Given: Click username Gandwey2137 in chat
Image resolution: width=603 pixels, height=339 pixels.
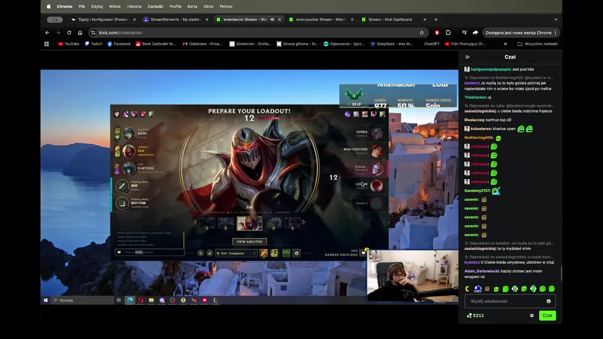Looking at the screenshot, I should tap(477, 191).
